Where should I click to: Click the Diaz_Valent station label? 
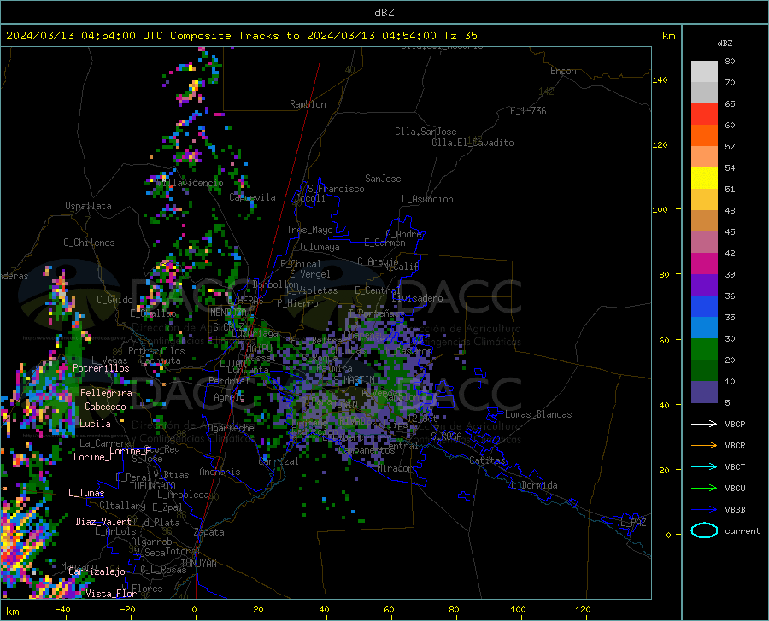click(x=103, y=522)
